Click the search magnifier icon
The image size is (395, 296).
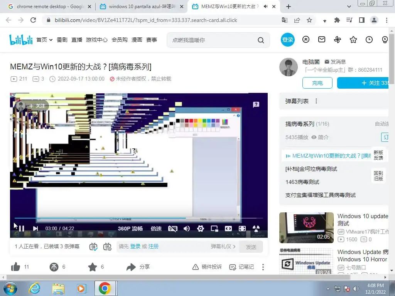261,40
